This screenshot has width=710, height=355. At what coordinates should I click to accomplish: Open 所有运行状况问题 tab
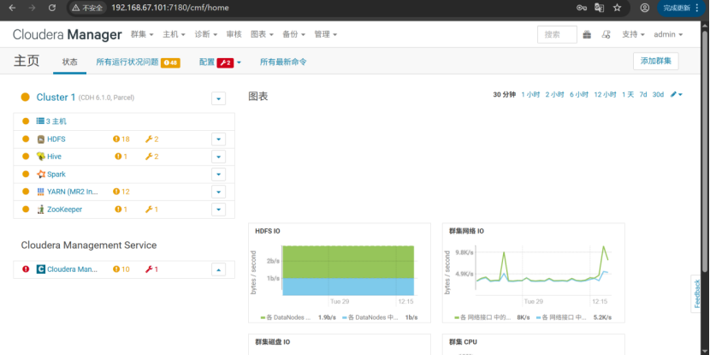point(138,62)
